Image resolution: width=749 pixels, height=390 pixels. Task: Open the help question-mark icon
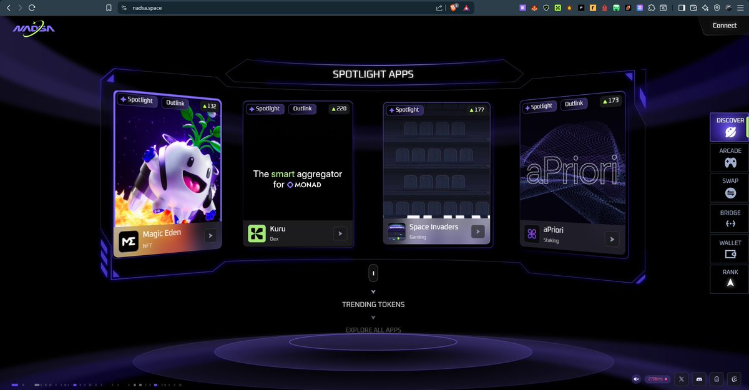[x=734, y=379]
